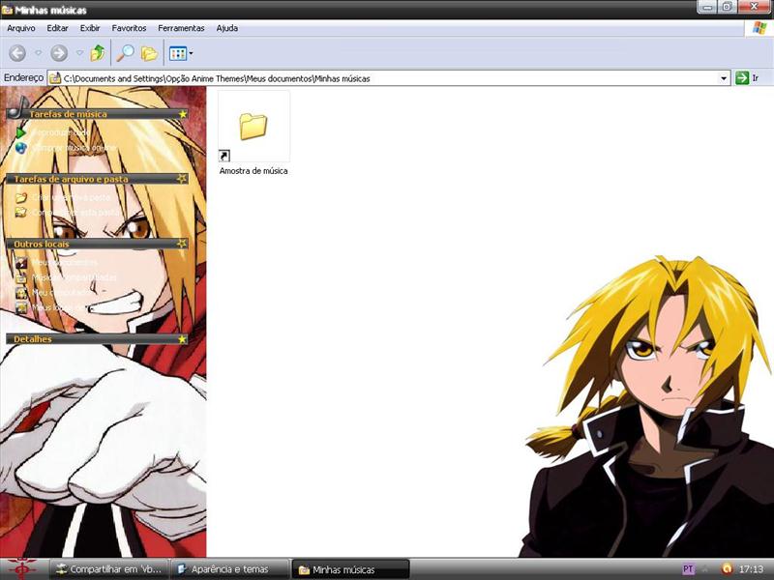Viewport: 774px width, 580px height.
Task: Switch to Aparência e temas taskbar window
Action: coord(230,569)
